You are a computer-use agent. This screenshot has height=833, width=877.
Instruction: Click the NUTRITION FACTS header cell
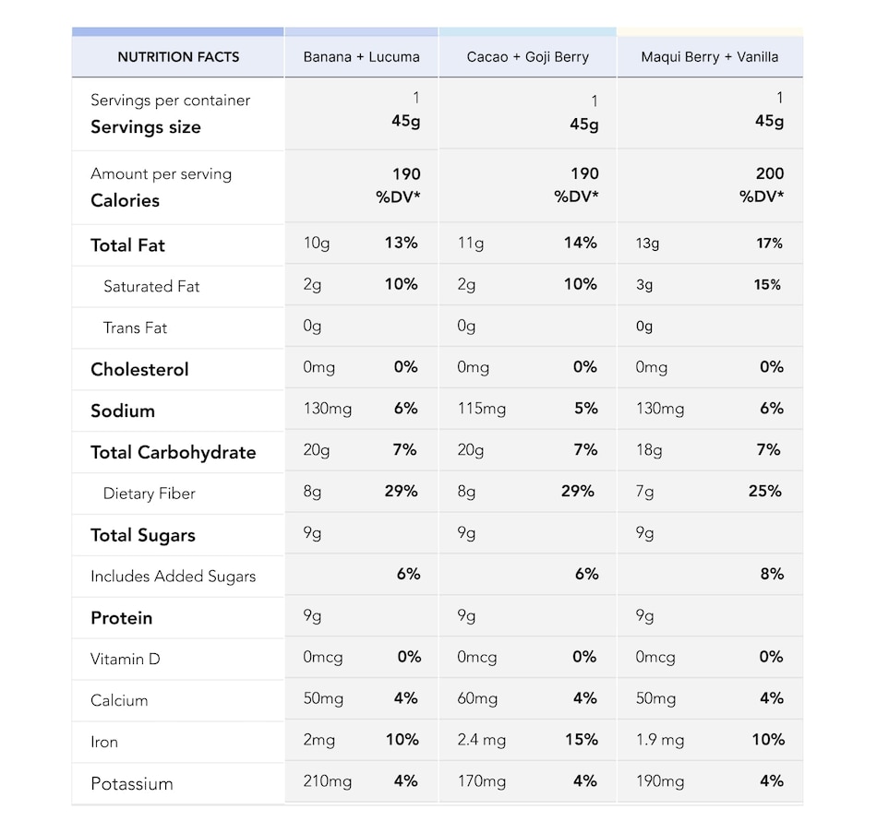tap(178, 57)
